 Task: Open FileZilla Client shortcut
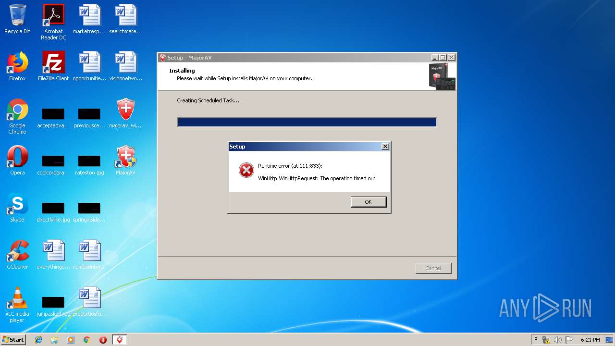point(53,66)
